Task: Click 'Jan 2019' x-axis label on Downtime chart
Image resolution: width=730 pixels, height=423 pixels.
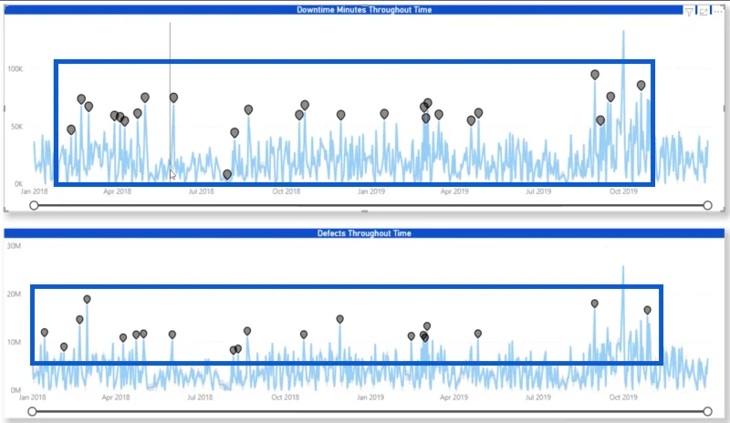Action: (371, 191)
